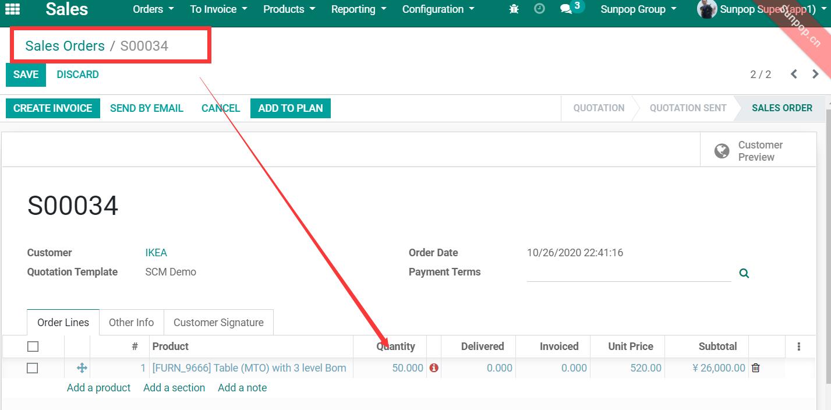The width and height of the screenshot is (831, 410).
Task: Expand the Reporting menu dropdown
Action: pos(359,9)
